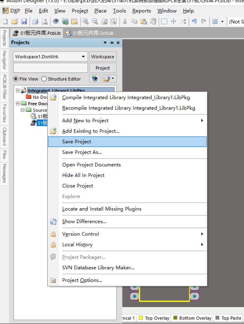Open Print Preview from the toolbar

(x=45, y=21)
